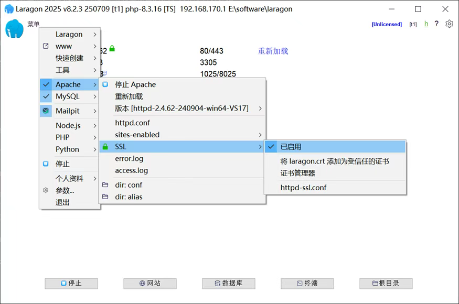Maximize the Laragon window

[x=418, y=9]
